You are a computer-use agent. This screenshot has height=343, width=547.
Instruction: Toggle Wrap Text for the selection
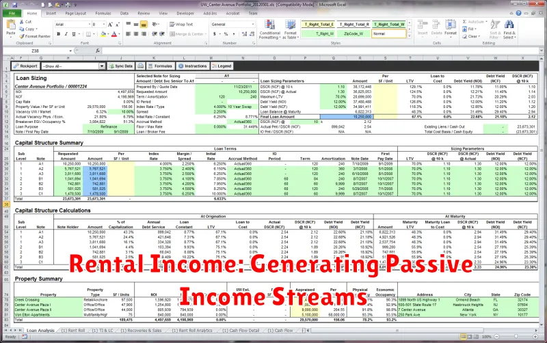coord(181,25)
